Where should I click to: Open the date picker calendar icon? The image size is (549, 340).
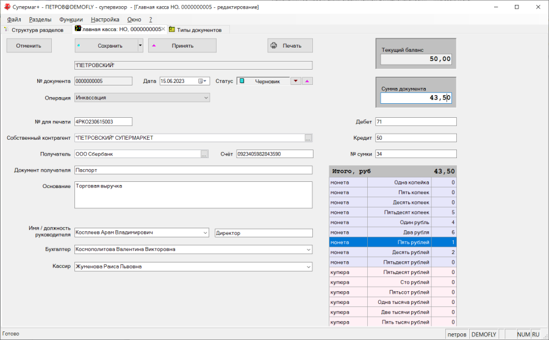click(x=201, y=81)
